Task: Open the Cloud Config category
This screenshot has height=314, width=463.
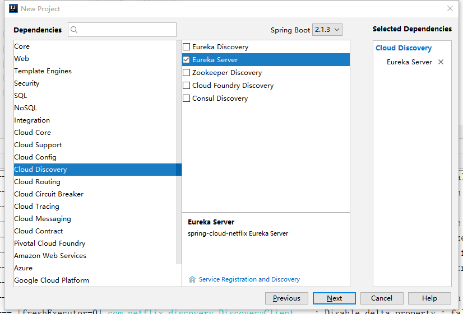Action: 95,157
